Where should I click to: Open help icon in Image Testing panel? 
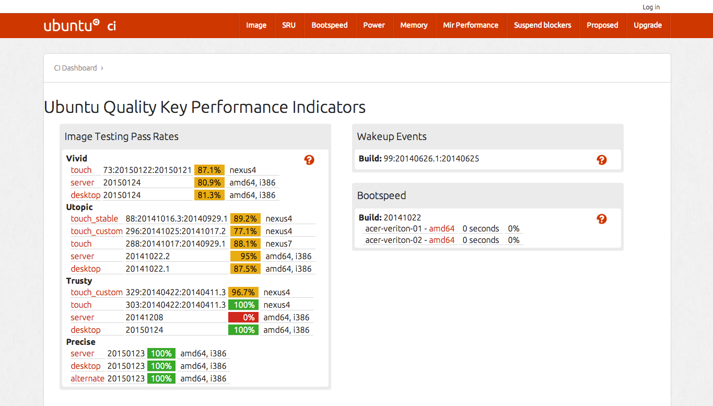[309, 160]
